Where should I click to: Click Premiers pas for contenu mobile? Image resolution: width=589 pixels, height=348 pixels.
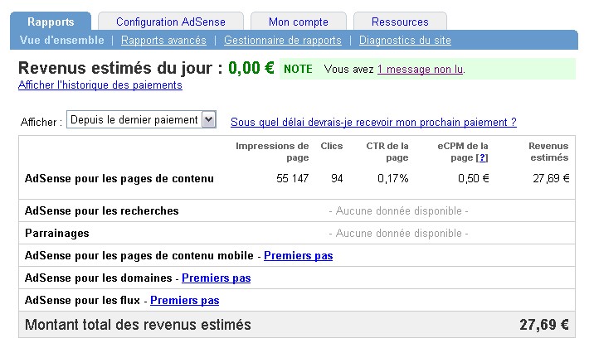point(299,256)
